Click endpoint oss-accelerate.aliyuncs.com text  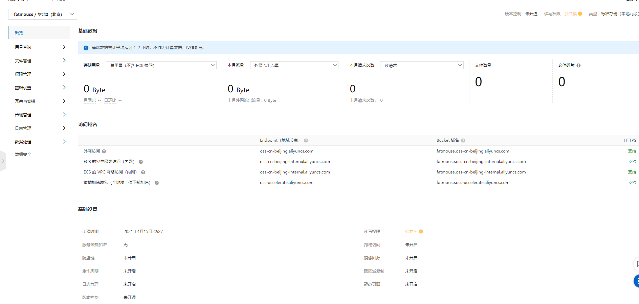pos(287,183)
